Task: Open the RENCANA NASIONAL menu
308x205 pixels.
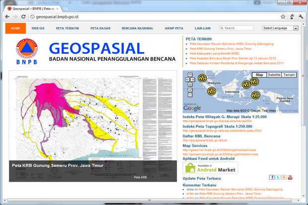Action: pyautogui.click(x=138, y=28)
